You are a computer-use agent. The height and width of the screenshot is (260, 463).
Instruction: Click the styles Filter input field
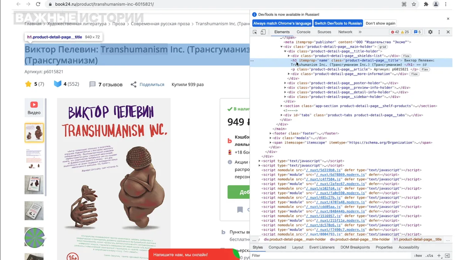point(331,256)
